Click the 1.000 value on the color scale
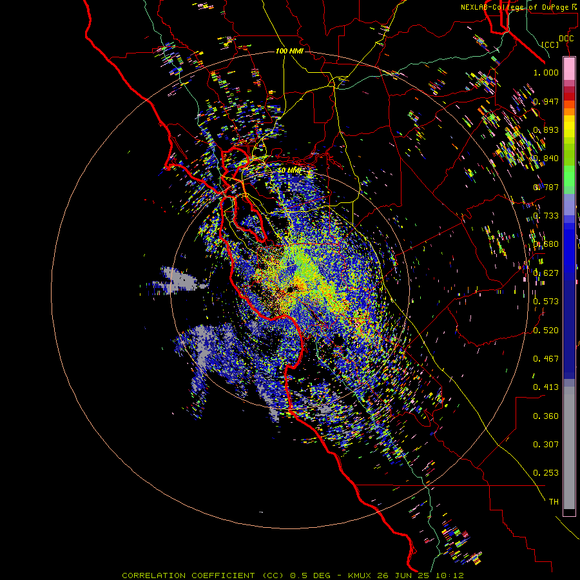Image resolution: width=580 pixels, height=580 pixels. (x=546, y=72)
